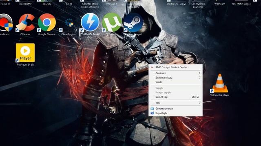Select Yeni Metin Belgesi file label

click(241, 4)
